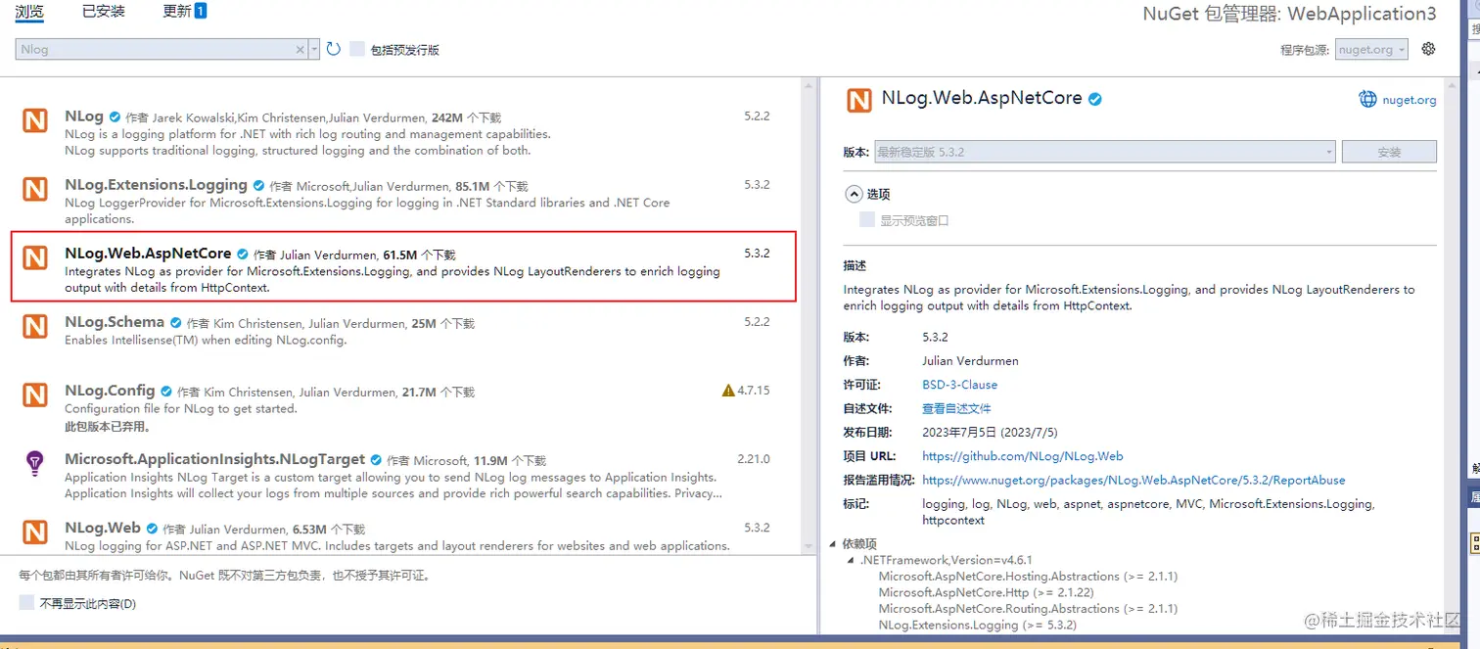Click the 242M downloads count text
The width and height of the screenshot is (1480, 649).
[447, 116]
